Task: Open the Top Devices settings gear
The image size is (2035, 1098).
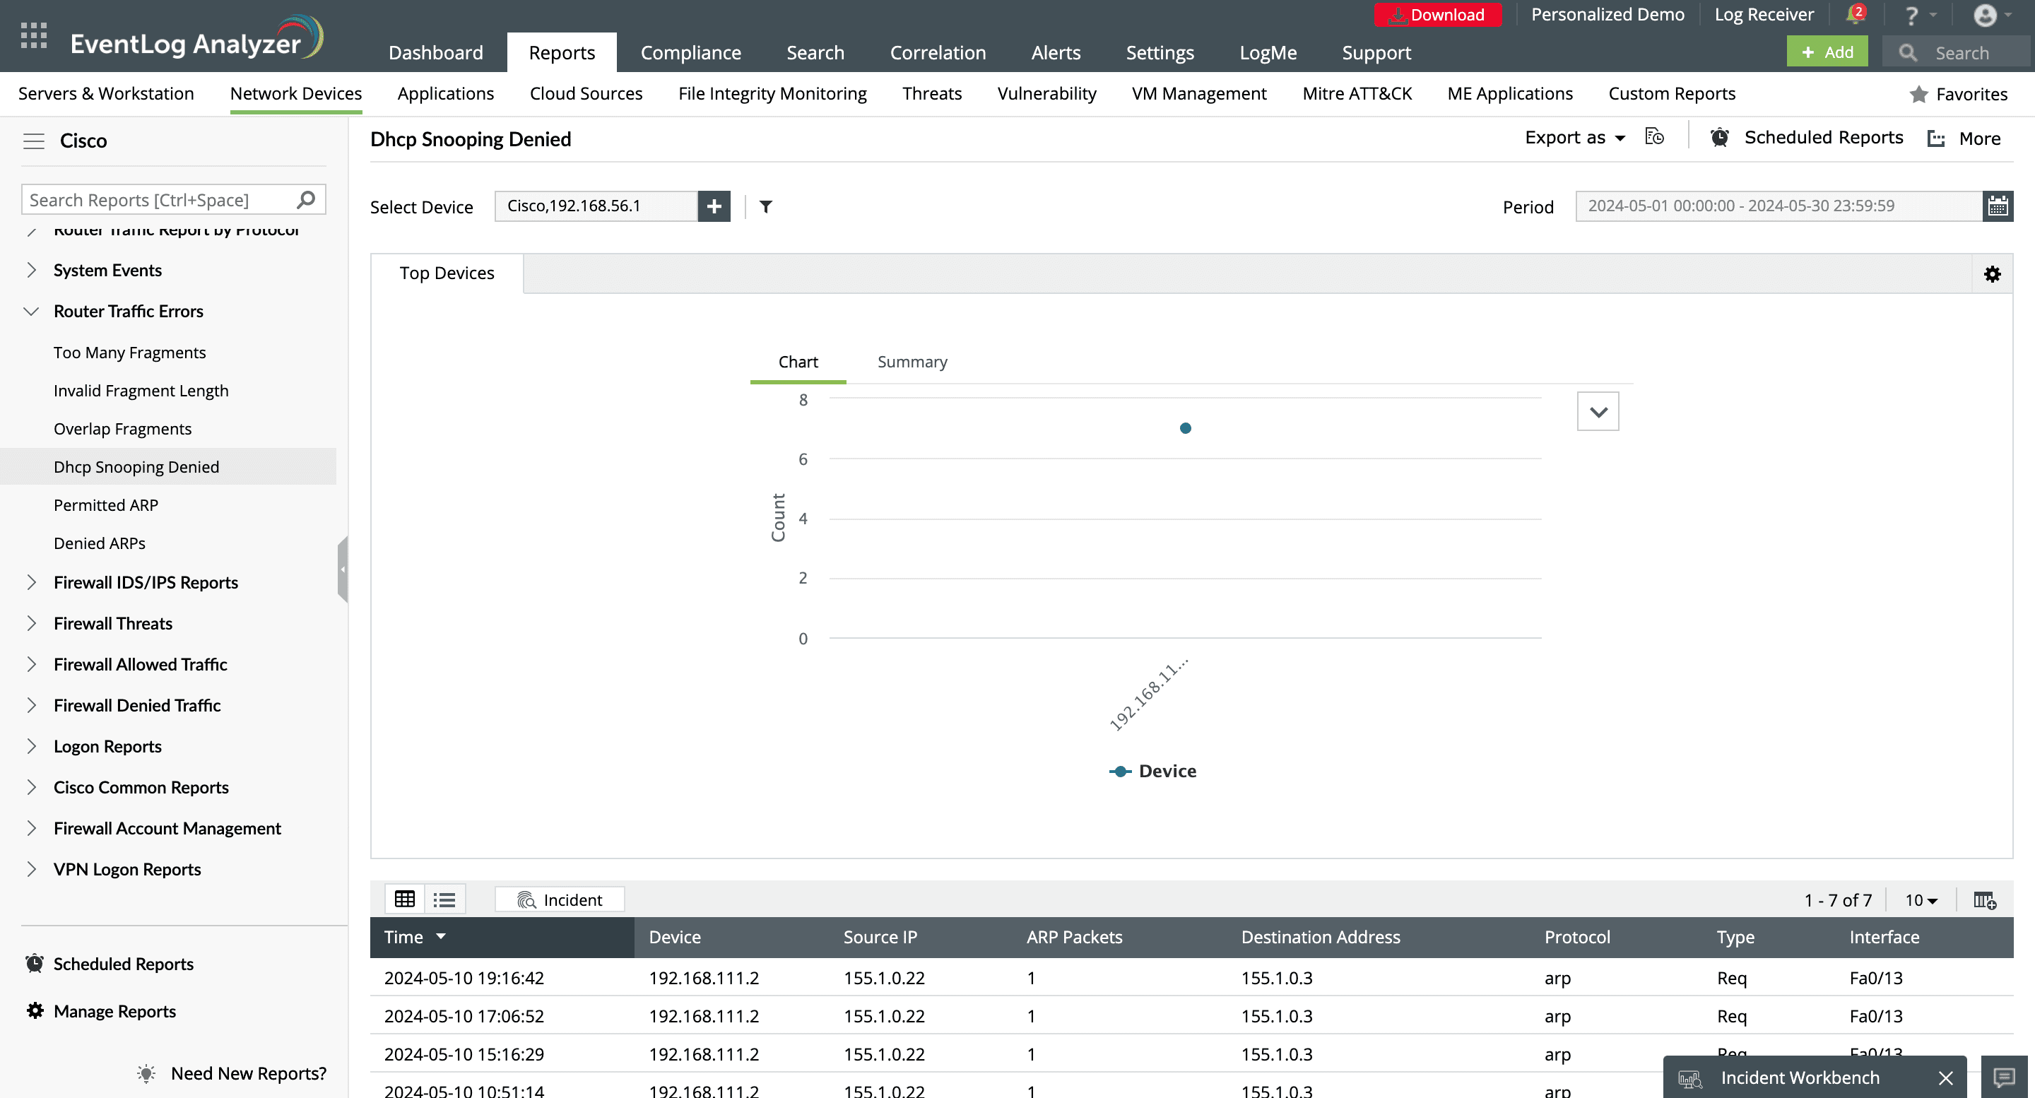Action: click(x=1993, y=273)
